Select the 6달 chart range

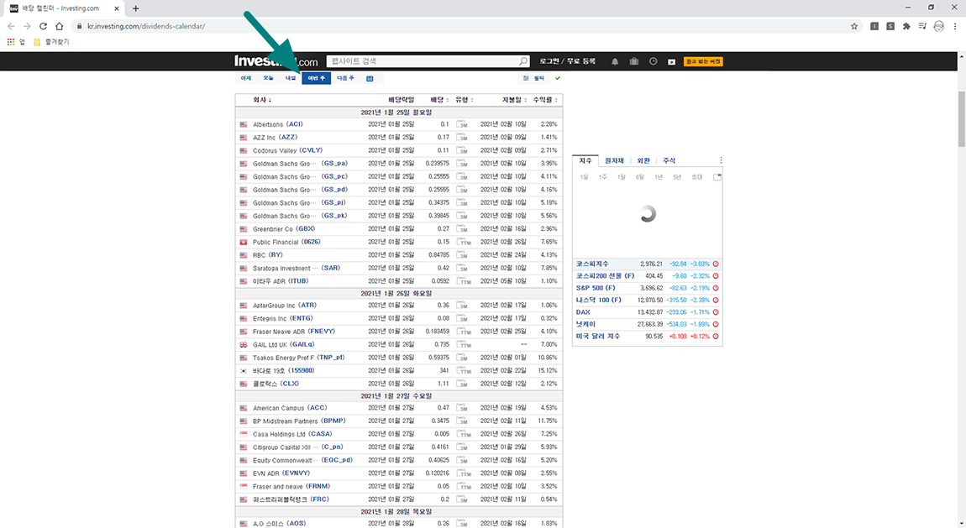point(640,177)
